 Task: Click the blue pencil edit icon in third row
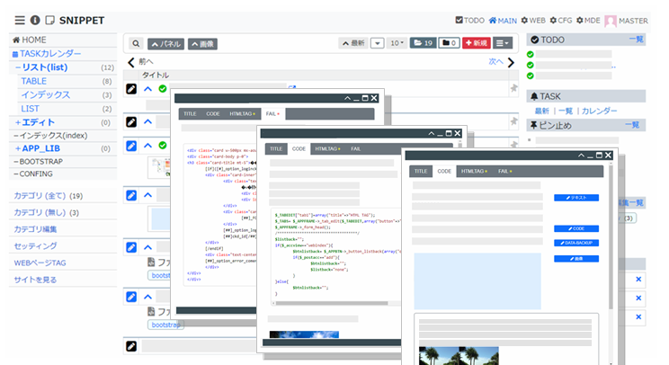[x=131, y=146]
